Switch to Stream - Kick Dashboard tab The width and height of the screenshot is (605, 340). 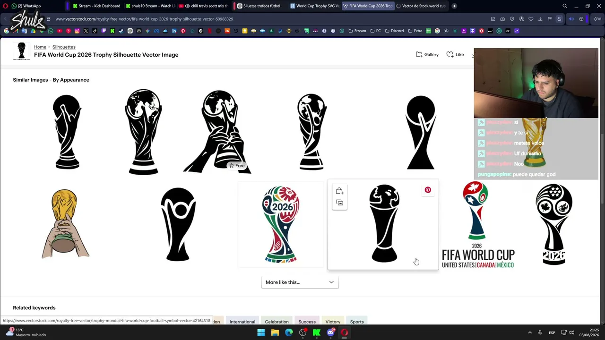tap(96, 6)
